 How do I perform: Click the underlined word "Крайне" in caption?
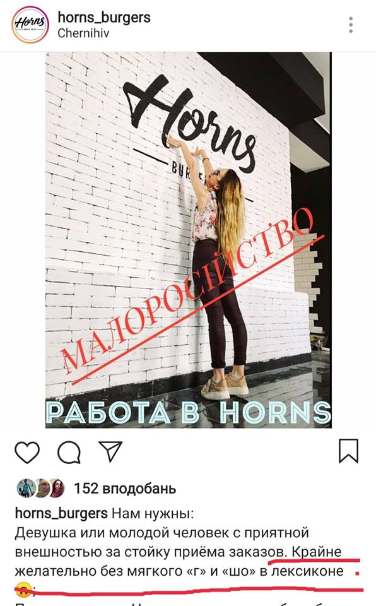(317, 552)
